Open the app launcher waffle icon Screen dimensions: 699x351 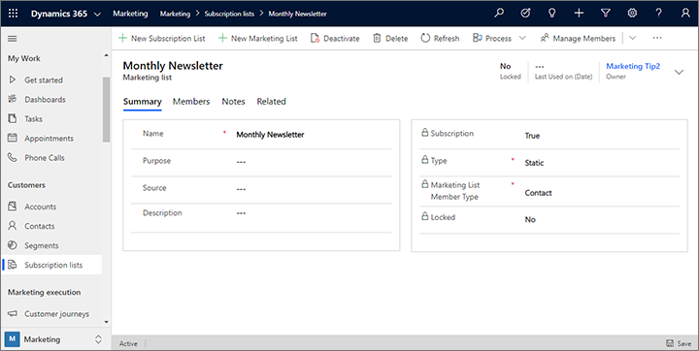point(13,14)
